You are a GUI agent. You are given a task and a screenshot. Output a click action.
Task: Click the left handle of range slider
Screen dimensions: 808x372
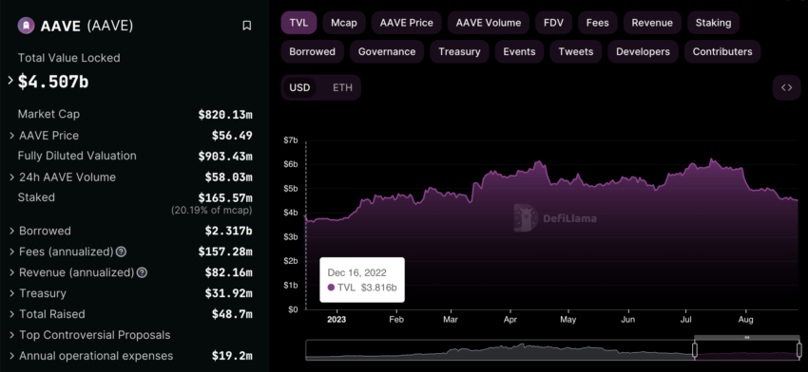694,350
